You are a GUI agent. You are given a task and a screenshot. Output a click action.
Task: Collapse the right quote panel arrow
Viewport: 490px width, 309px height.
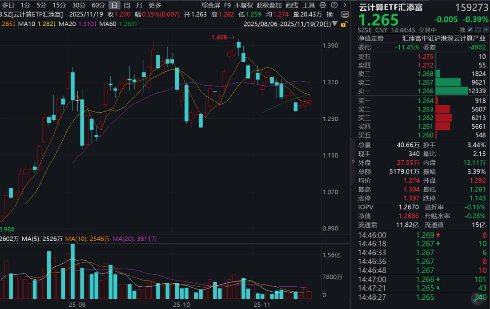point(353,162)
